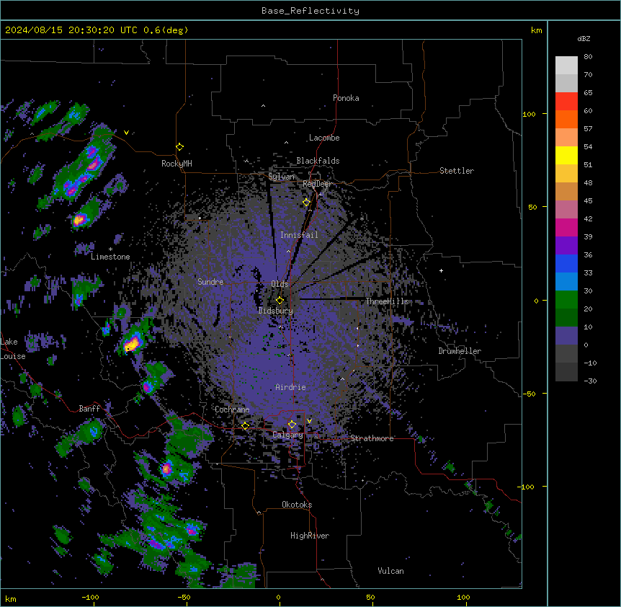Click the asterisk marker above Limestone
The width and height of the screenshot is (621, 607).
[110, 249]
